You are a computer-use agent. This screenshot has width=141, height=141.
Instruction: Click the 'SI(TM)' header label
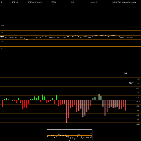coord(54,2)
